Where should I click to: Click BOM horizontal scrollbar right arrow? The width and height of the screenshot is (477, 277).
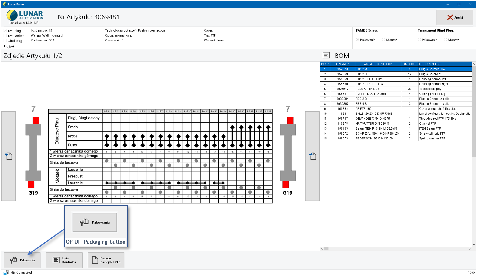click(470, 248)
